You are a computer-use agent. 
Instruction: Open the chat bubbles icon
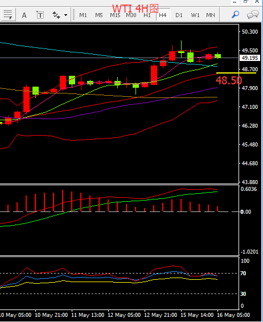(x=253, y=15)
